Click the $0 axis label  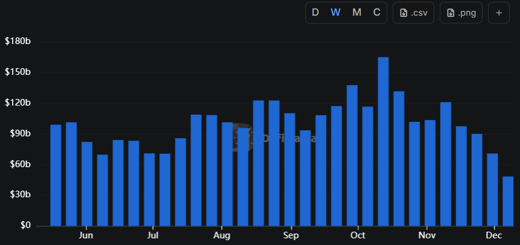point(25,225)
